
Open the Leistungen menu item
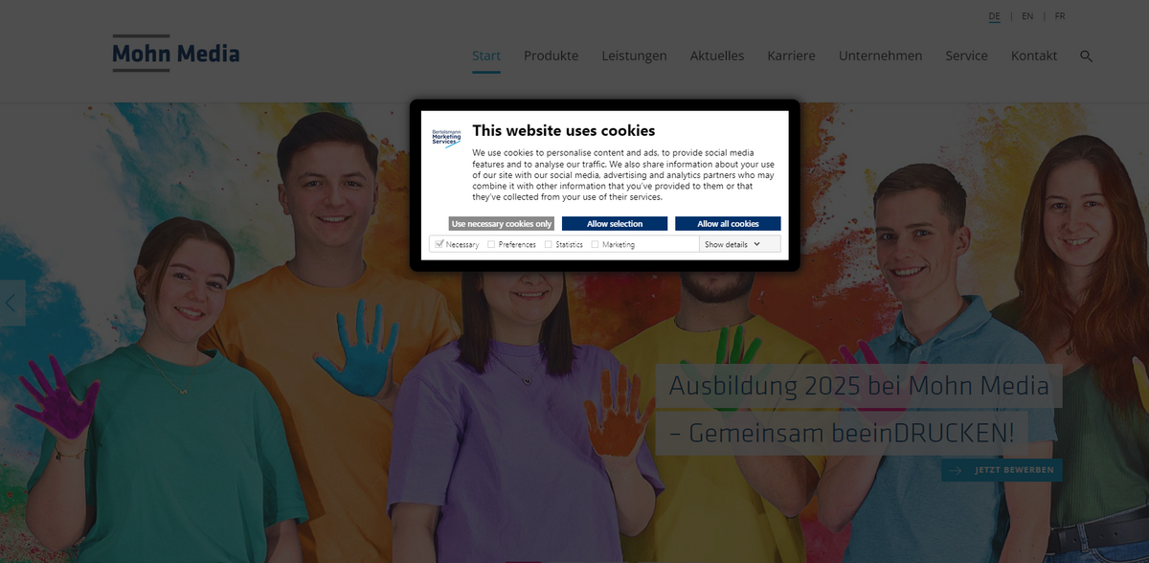634,56
